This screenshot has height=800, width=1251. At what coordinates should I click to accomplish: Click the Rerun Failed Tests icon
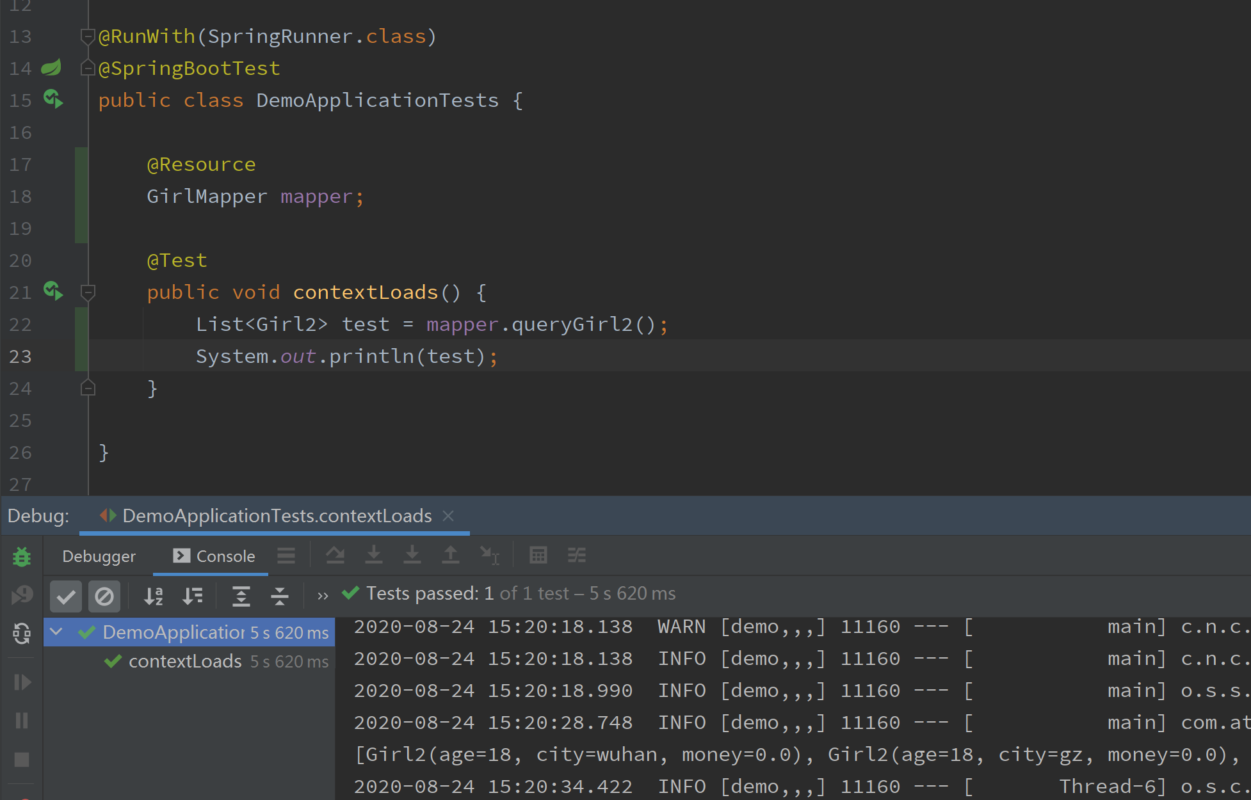(22, 595)
